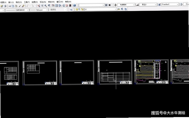The height and width of the screenshot is (118, 189).
Task: Select the empty drawing sheet frame
Action: point(77,73)
